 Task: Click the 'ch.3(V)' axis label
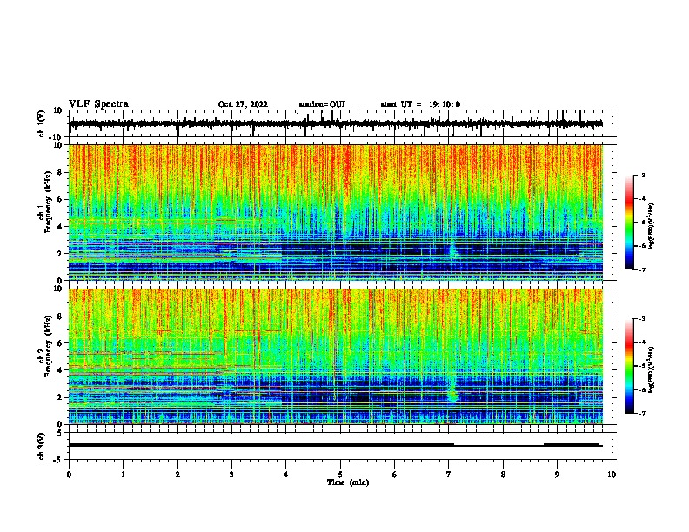pos(42,446)
